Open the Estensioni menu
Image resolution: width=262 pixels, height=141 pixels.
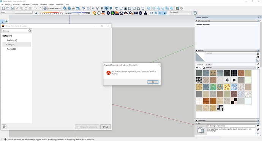pos(60,5)
